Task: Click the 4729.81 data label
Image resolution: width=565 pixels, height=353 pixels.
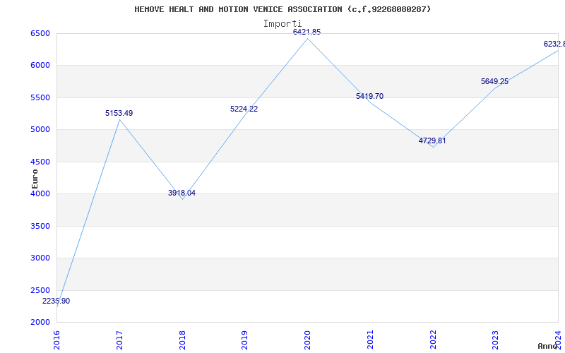Action: click(432, 140)
